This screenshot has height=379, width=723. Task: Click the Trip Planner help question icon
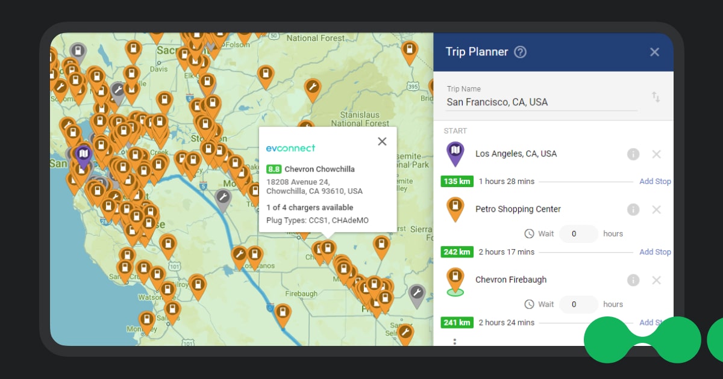pyautogui.click(x=521, y=52)
